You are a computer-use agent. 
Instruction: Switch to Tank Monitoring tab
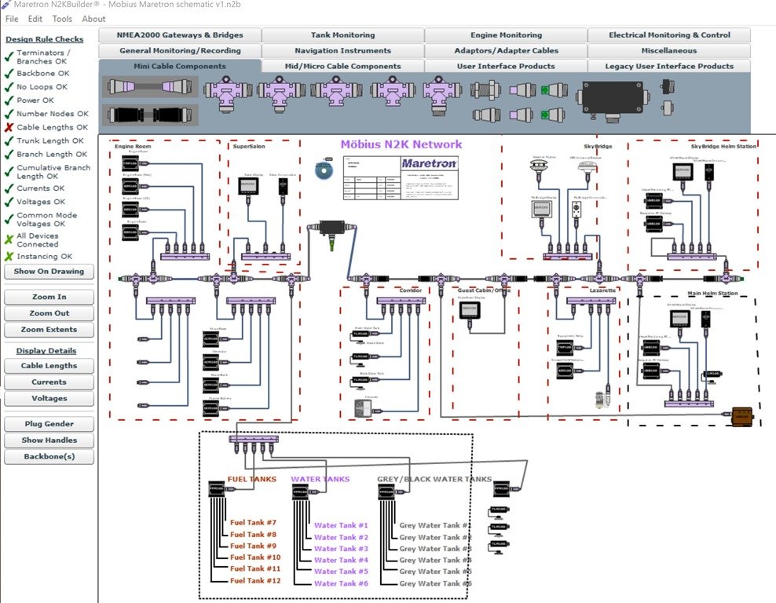(343, 35)
